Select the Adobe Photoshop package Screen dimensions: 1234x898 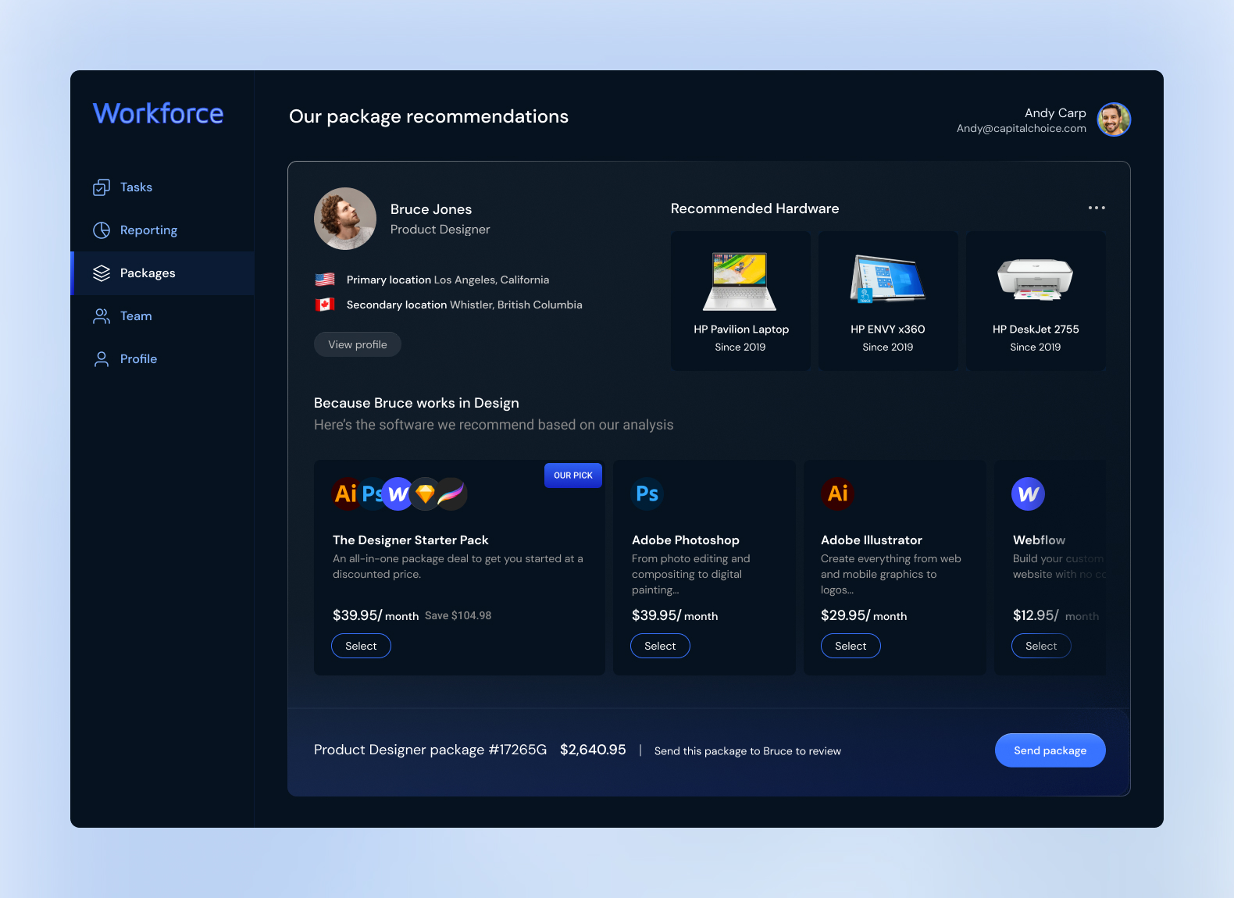coord(660,646)
